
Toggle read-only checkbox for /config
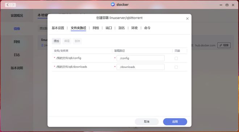coord(176,58)
